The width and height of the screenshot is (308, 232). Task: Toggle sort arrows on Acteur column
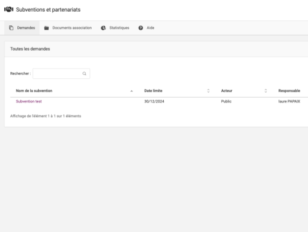click(x=265, y=91)
